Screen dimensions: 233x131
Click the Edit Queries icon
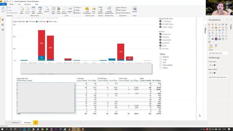click(40, 11)
